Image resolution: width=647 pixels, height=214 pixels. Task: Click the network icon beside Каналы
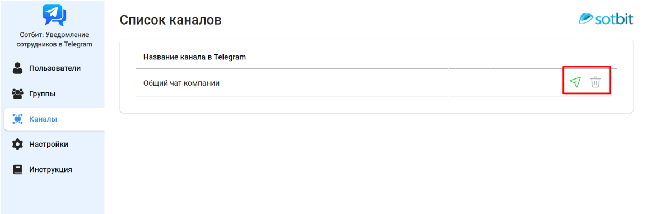(17, 119)
